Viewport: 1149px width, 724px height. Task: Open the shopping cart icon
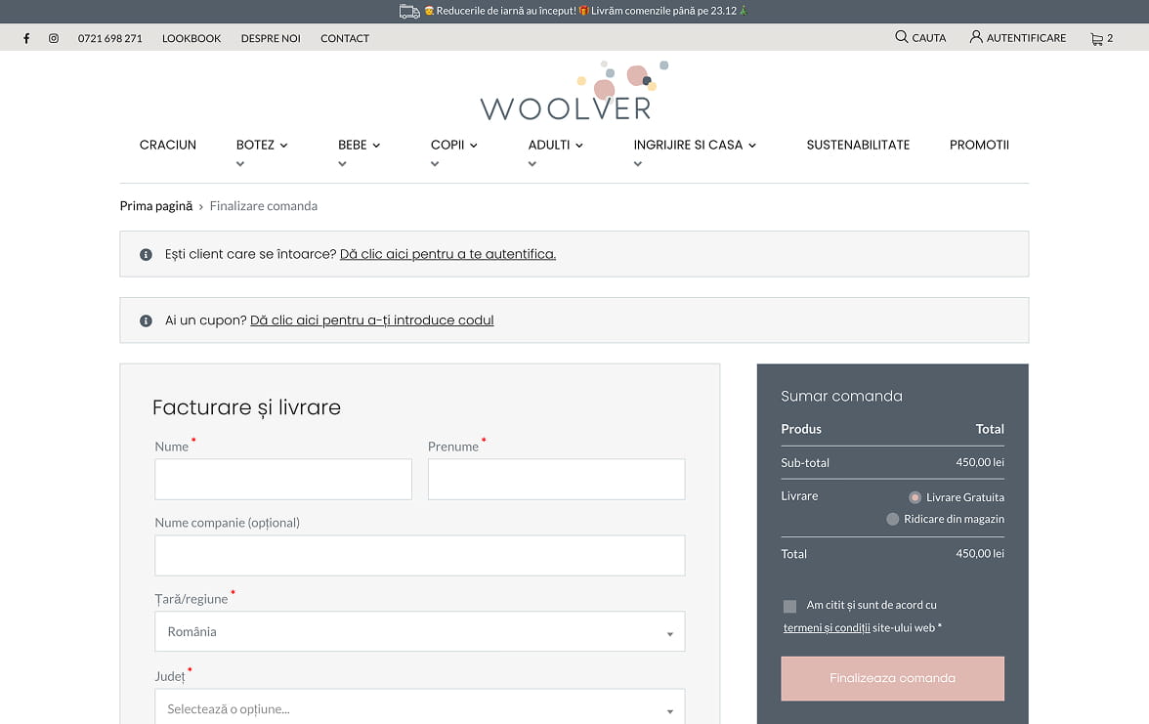click(1096, 38)
